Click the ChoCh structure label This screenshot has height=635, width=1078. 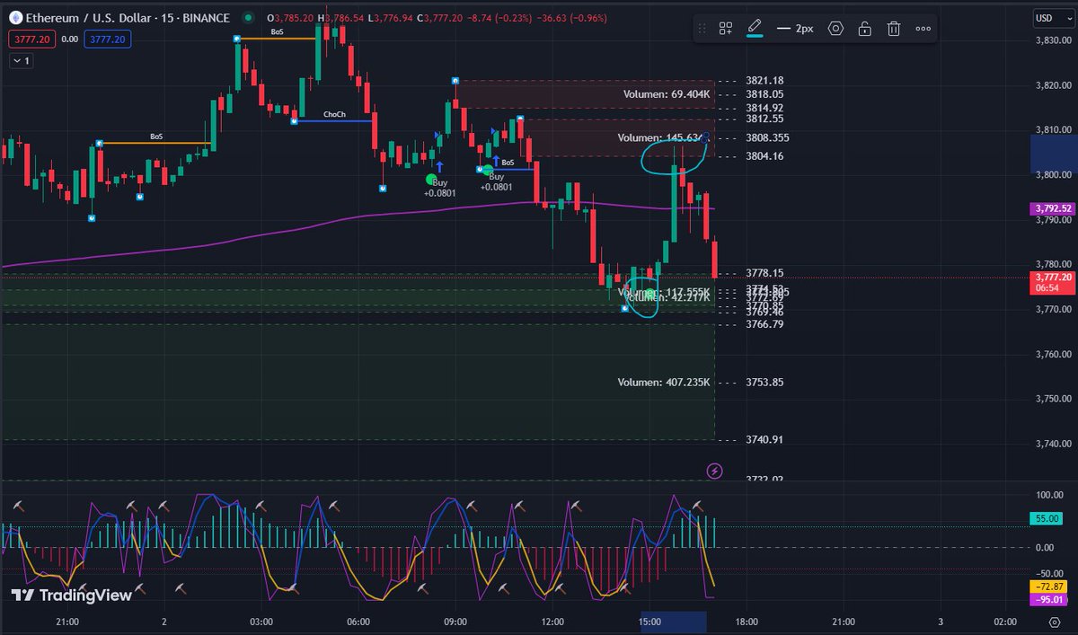click(334, 115)
